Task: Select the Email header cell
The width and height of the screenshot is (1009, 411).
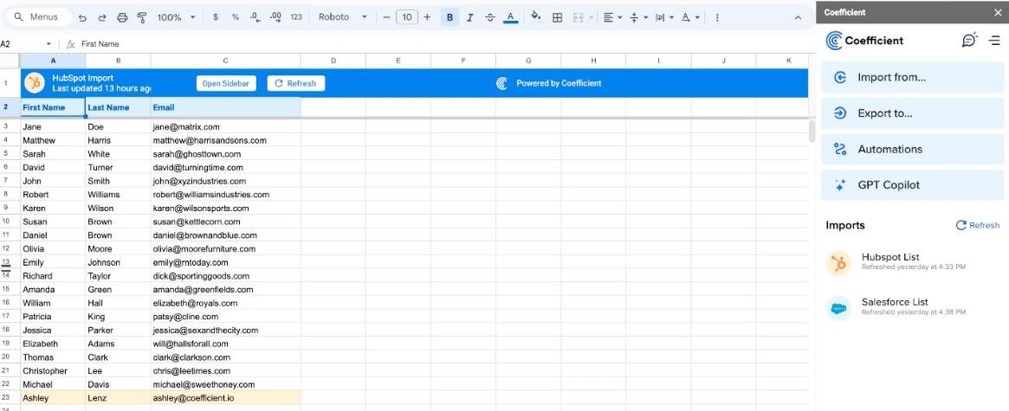Action: 226,107
